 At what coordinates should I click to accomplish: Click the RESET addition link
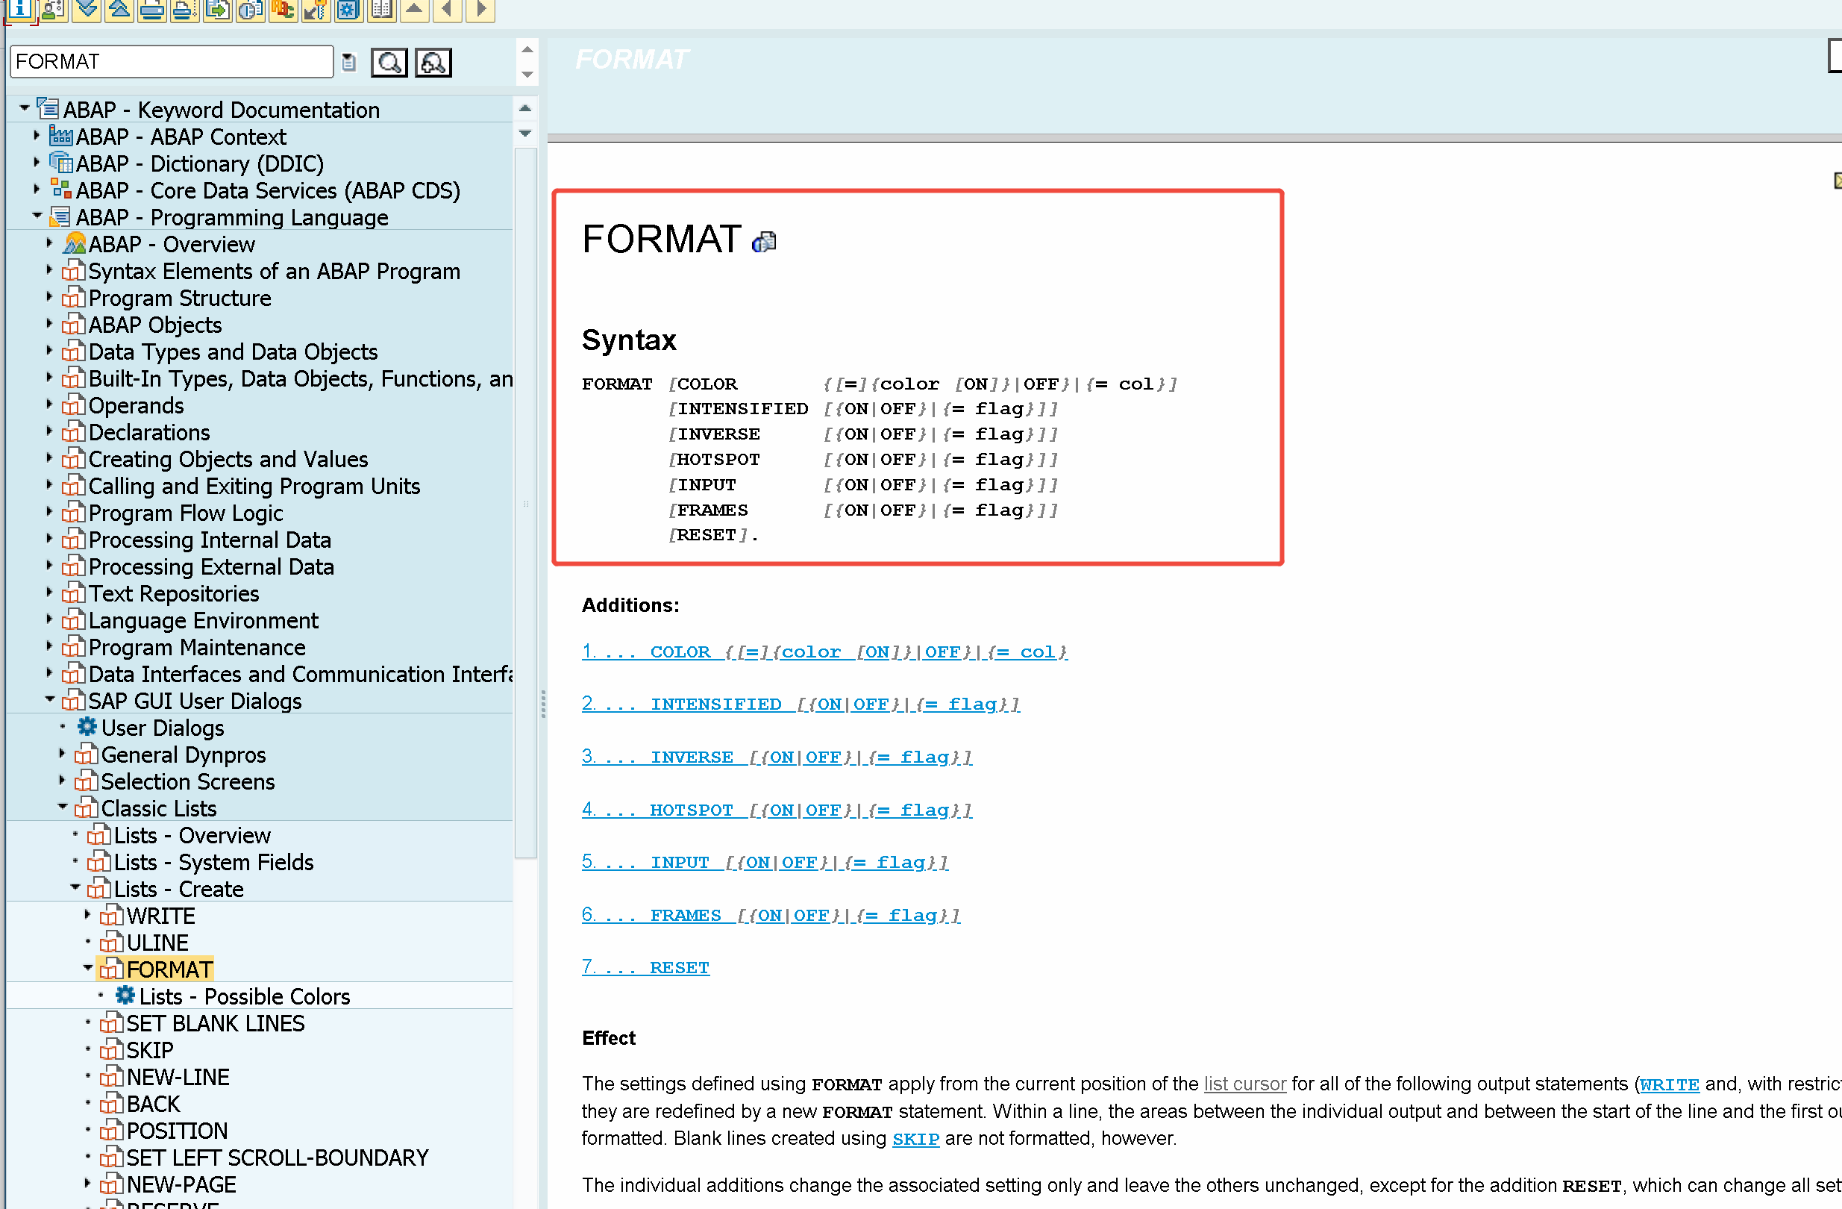pyautogui.click(x=679, y=966)
